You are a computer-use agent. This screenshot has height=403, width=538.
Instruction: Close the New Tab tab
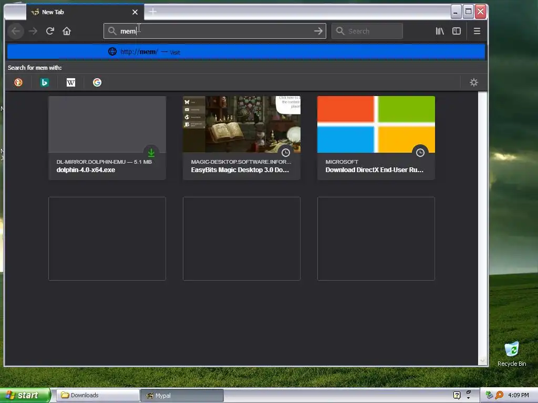[x=135, y=12]
